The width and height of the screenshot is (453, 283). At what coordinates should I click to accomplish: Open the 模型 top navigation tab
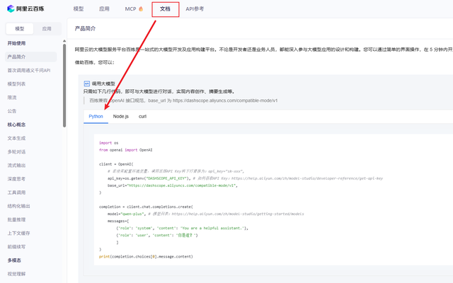pyautogui.click(x=79, y=9)
